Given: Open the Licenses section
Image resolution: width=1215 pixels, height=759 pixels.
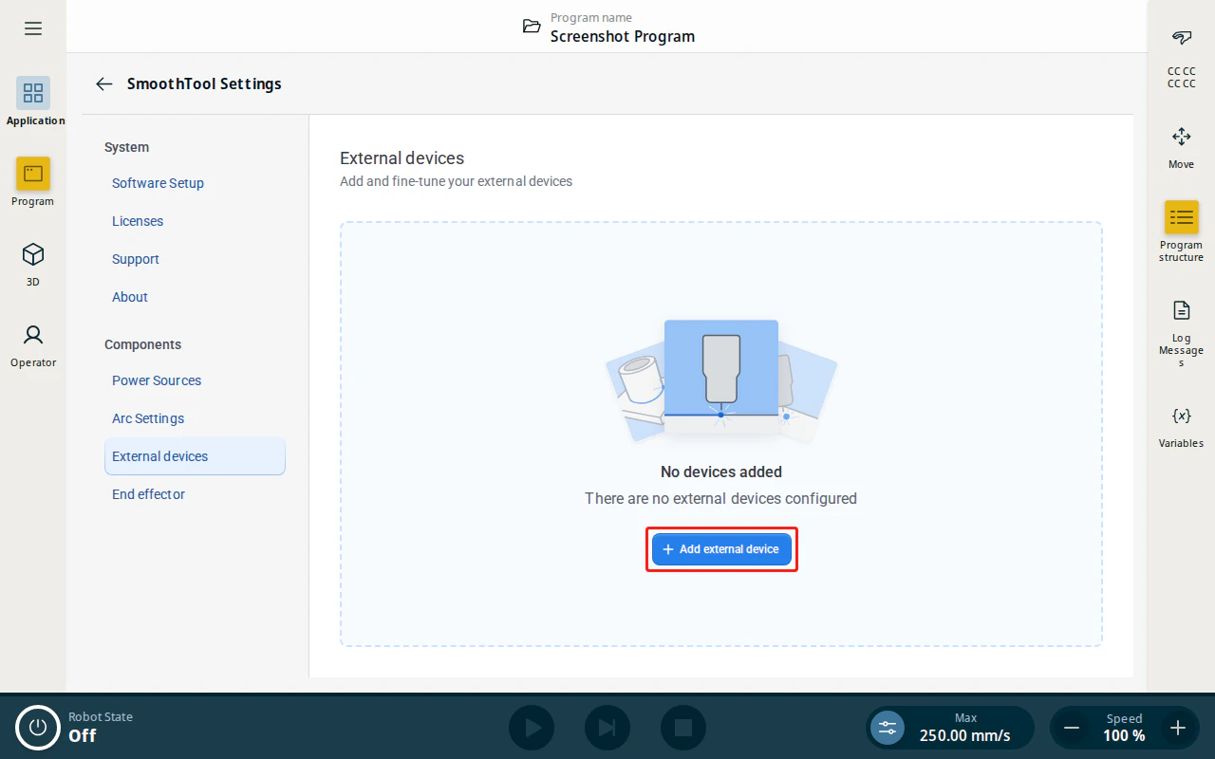Looking at the screenshot, I should pos(138,221).
